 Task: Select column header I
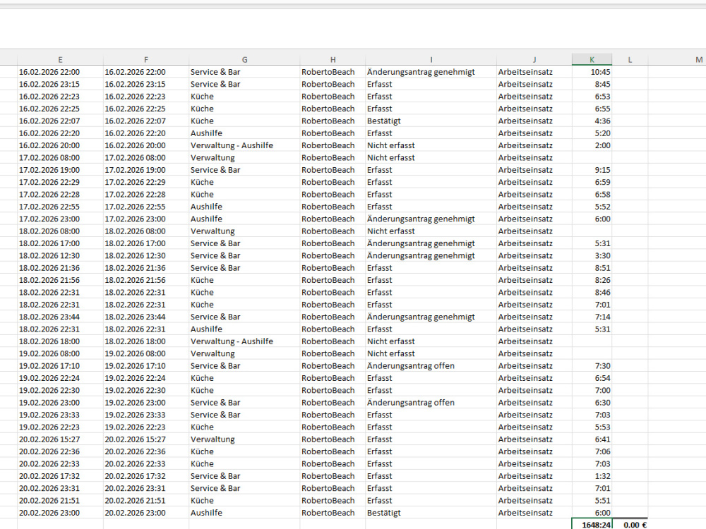pos(431,59)
